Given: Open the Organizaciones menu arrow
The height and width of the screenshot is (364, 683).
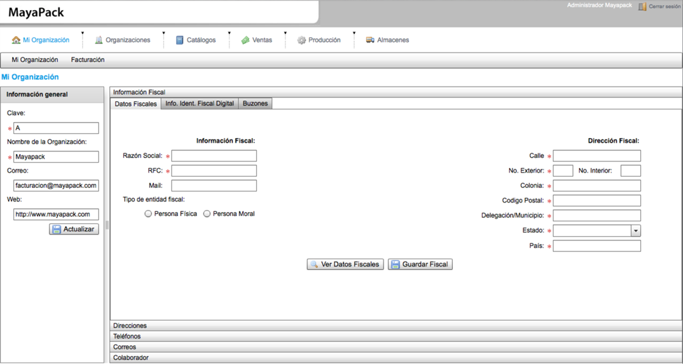Looking at the screenshot, I should (164, 33).
